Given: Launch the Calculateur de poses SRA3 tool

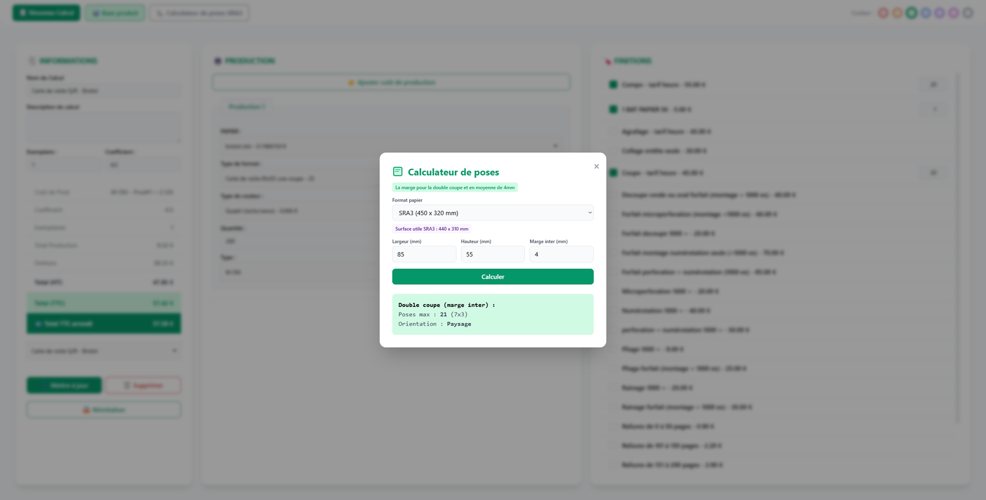Looking at the screenshot, I should click(x=200, y=13).
